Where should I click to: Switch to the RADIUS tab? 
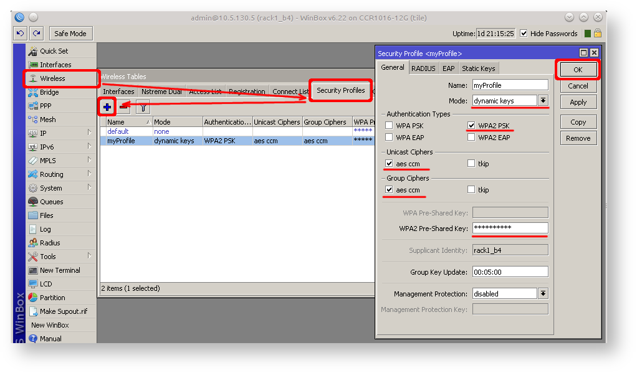tap(423, 68)
